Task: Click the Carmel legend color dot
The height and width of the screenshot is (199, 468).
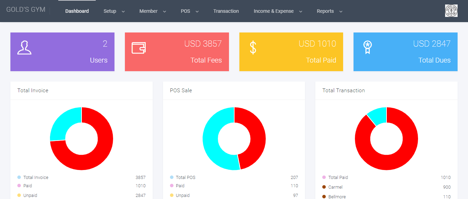Action: click(x=324, y=187)
